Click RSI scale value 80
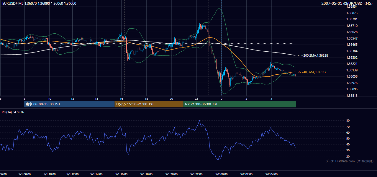This screenshot has width=377, height=177. click(348, 121)
